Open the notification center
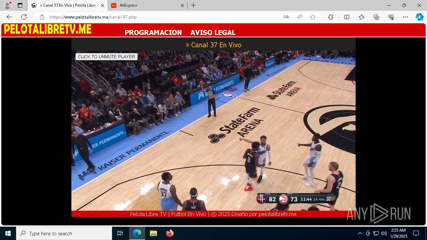The width and height of the screenshot is (427, 240). [x=416, y=233]
